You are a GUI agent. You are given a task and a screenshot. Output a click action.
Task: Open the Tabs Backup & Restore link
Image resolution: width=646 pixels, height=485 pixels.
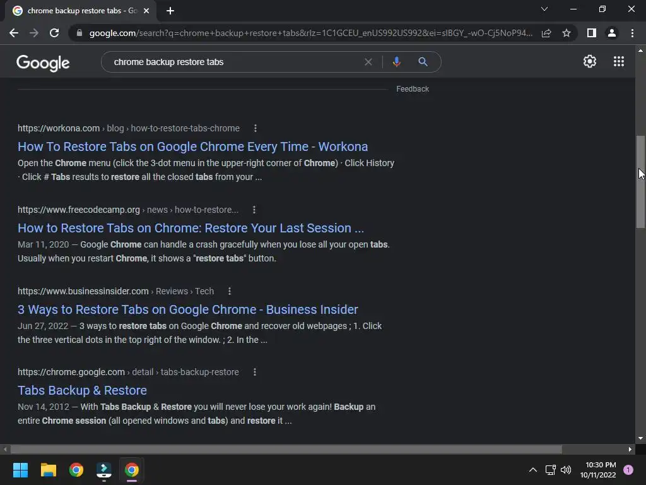pyautogui.click(x=82, y=390)
